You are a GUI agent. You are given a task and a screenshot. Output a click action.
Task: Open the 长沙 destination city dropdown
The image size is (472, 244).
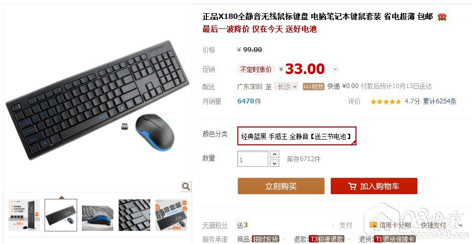click(x=286, y=87)
